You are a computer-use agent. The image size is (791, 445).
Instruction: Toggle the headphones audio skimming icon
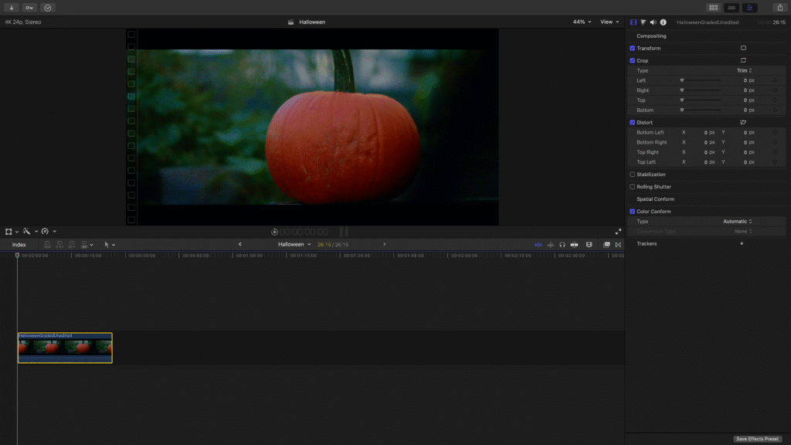(562, 245)
